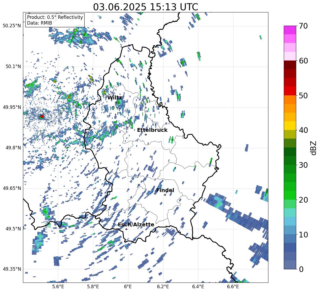Click the Esch/Alzette city label

[136, 224]
